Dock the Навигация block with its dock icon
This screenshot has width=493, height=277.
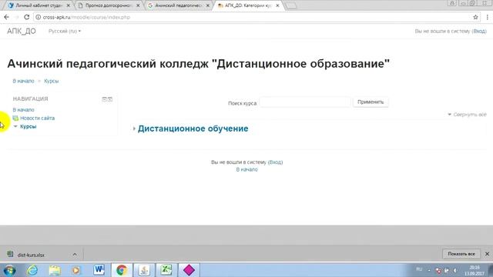click(110, 99)
